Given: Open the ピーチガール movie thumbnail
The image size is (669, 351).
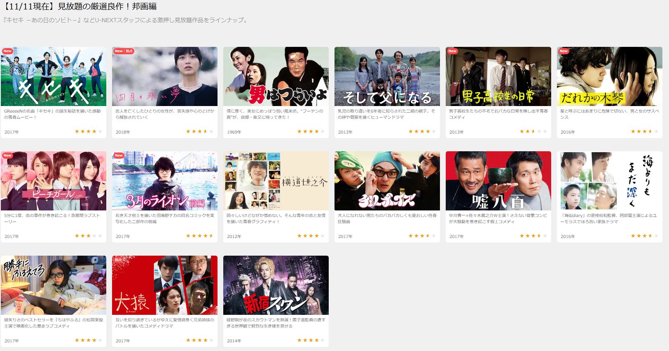Looking at the screenshot, I should click(54, 181).
